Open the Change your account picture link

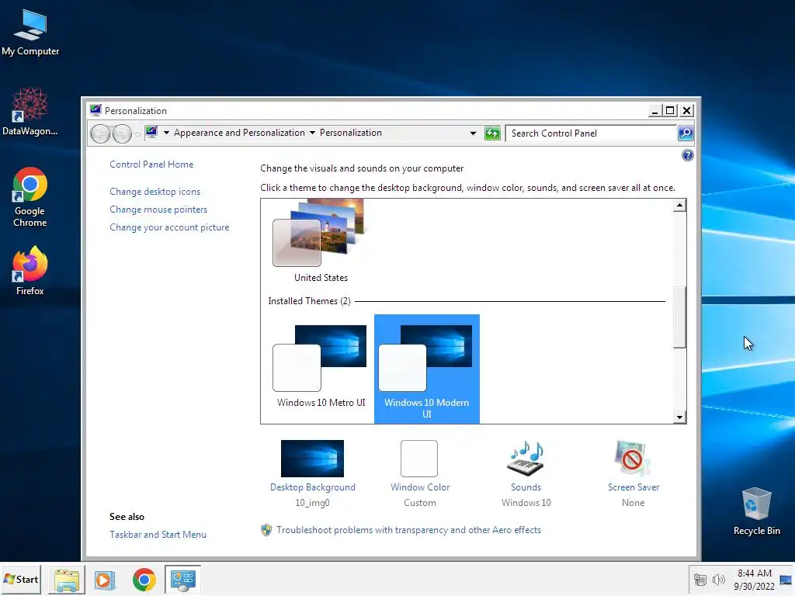click(169, 227)
